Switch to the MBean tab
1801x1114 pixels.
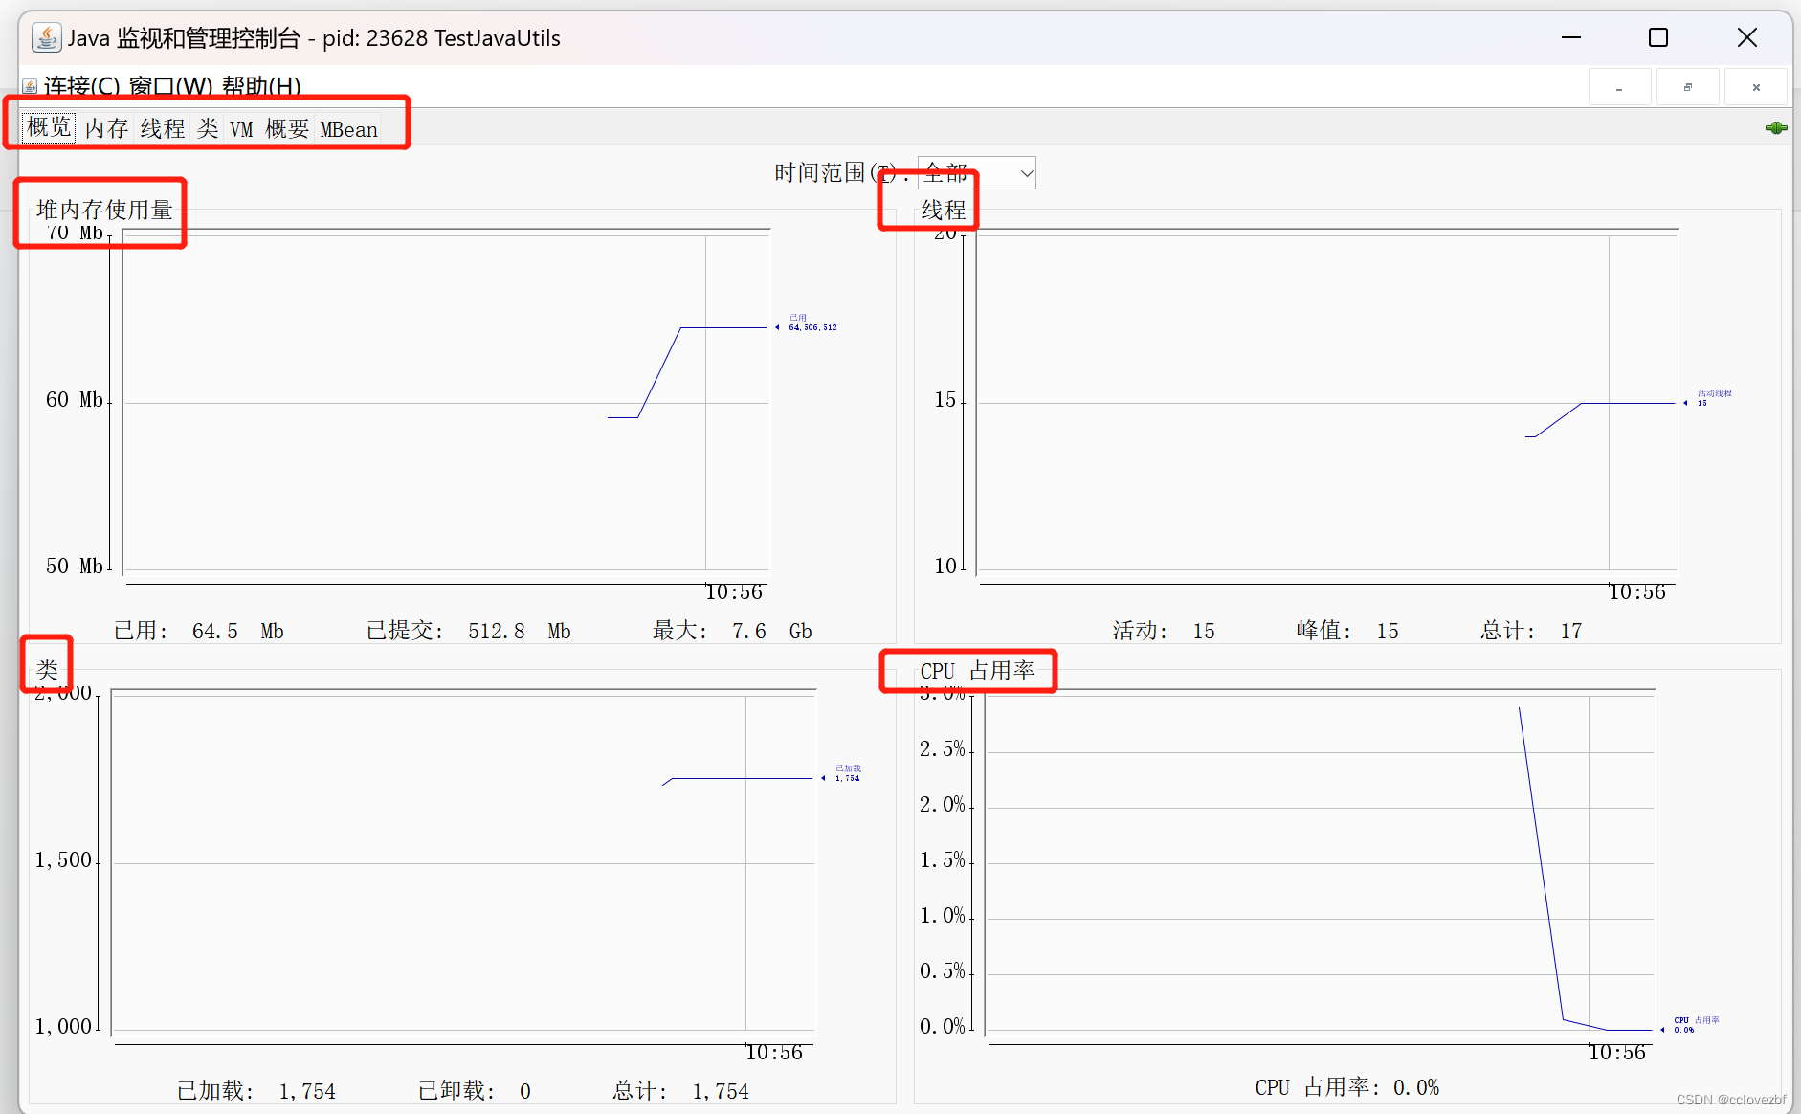[347, 128]
